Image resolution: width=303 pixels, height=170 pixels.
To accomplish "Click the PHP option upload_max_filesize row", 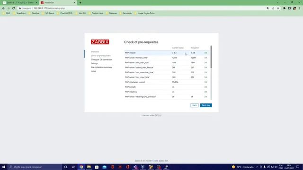I will pyautogui.click(x=167, y=68).
